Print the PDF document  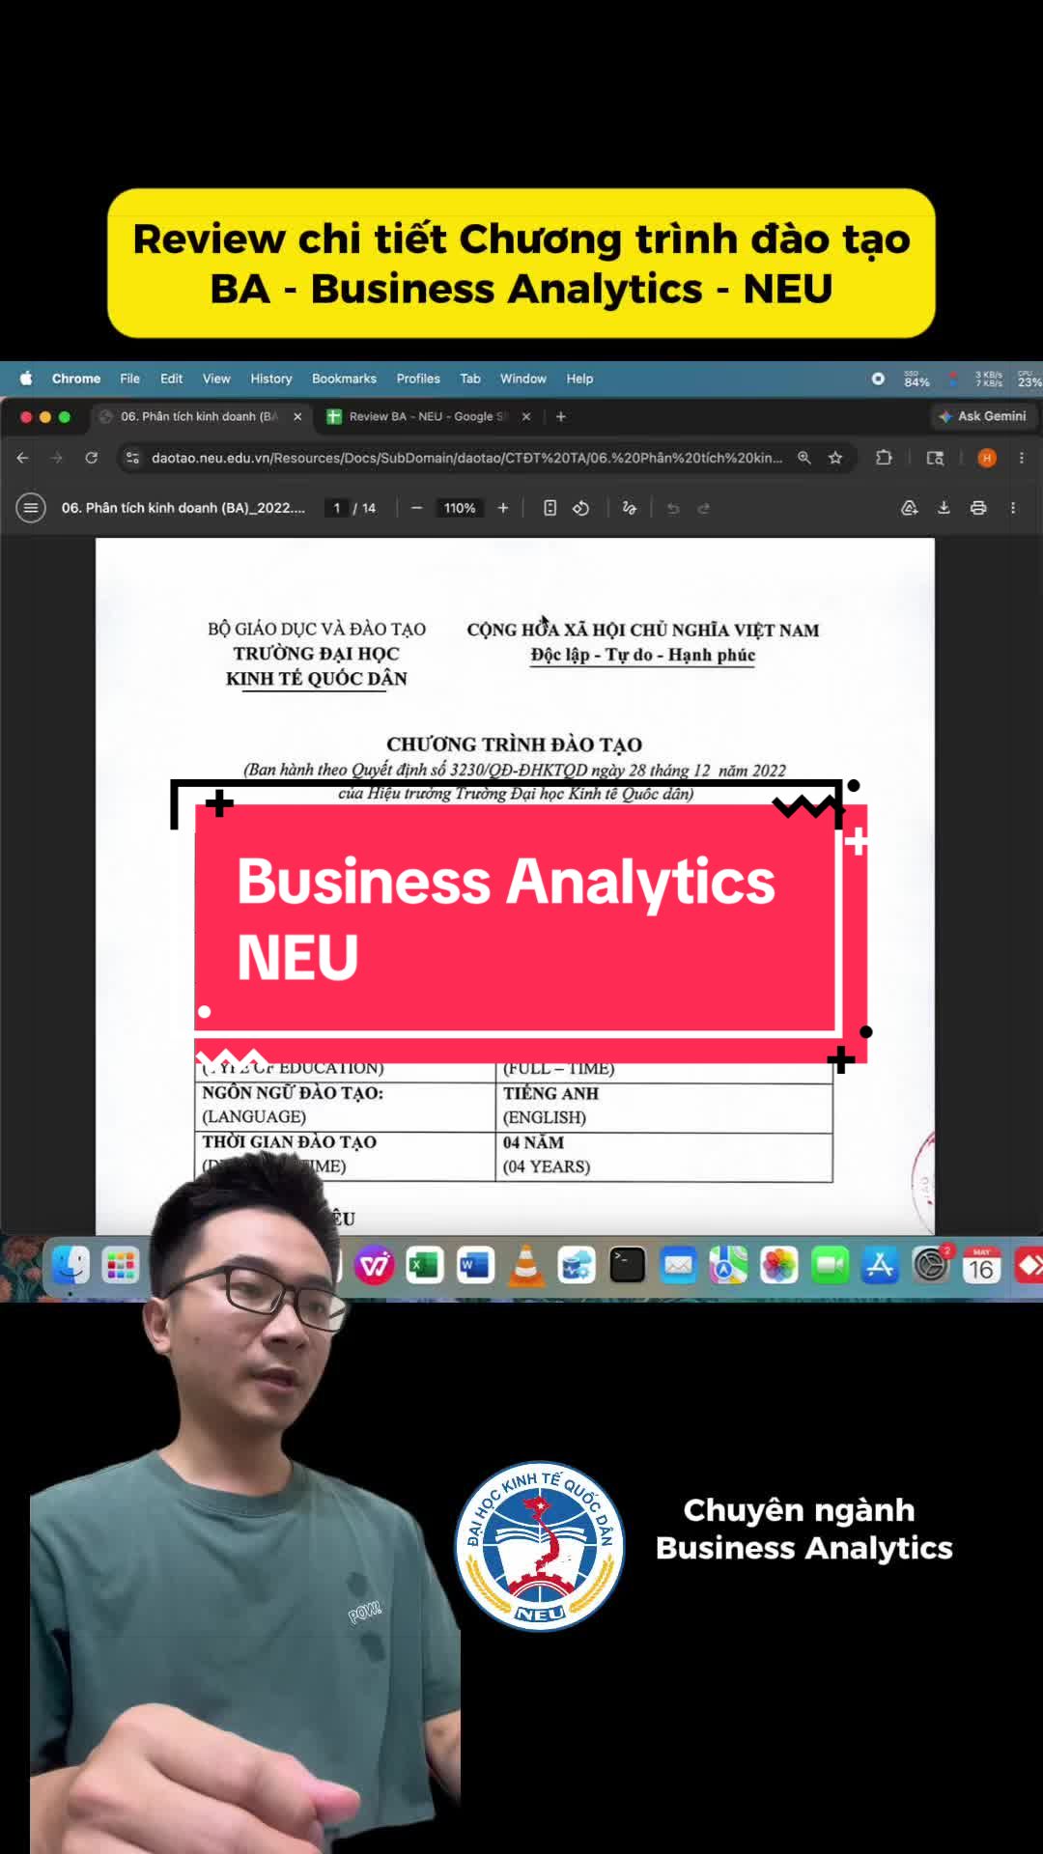(x=978, y=508)
